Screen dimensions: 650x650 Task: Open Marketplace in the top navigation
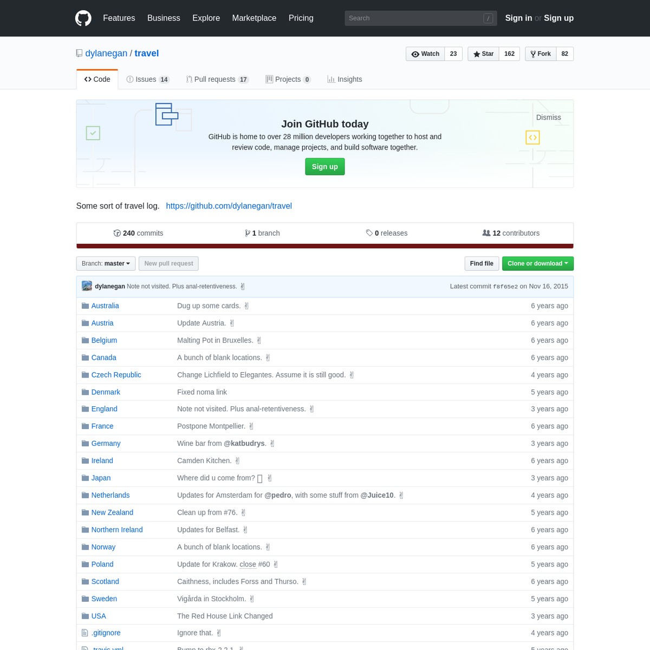coord(254,18)
